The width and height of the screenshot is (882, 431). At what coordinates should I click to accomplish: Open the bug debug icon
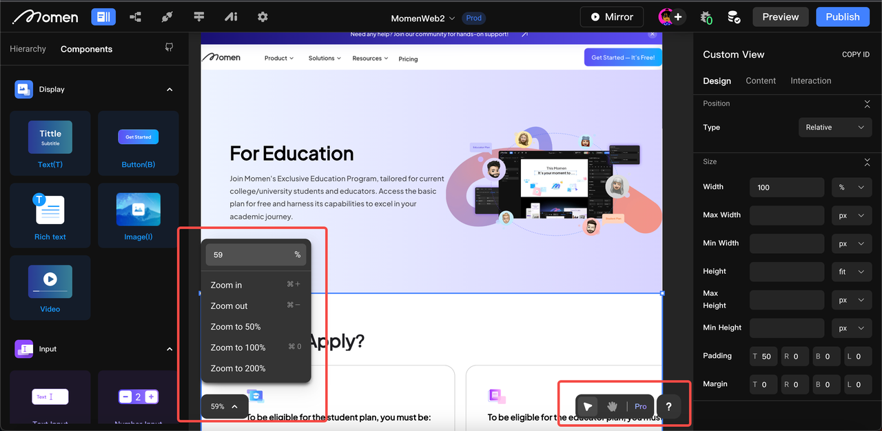(x=705, y=17)
